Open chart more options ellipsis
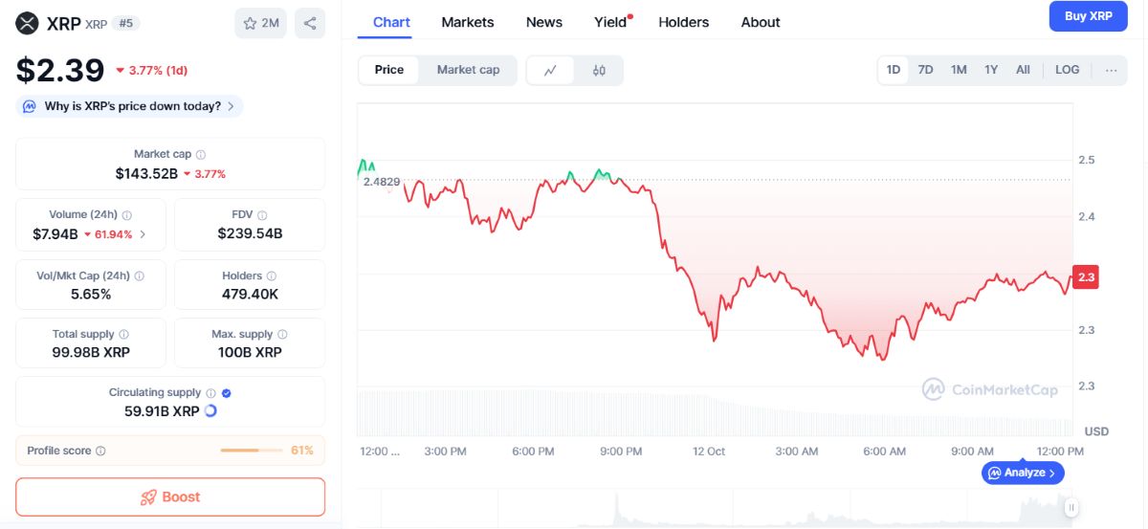Screen dimensions: 1148x529 coord(1111,70)
